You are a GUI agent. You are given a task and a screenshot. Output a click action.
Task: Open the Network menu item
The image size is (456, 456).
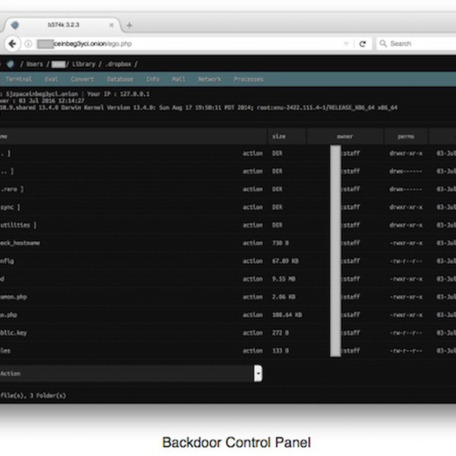pos(209,79)
